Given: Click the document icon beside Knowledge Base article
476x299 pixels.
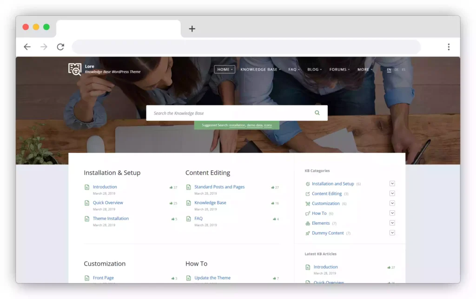Looking at the screenshot, I should tap(189, 203).
